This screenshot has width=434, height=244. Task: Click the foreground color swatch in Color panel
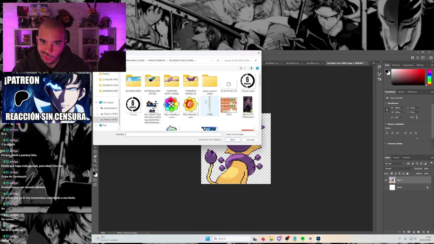click(x=387, y=72)
